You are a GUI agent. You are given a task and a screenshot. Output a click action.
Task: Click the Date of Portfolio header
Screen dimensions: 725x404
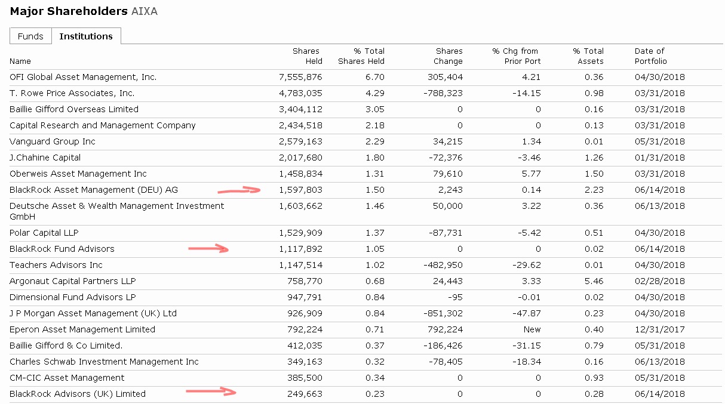point(650,56)
